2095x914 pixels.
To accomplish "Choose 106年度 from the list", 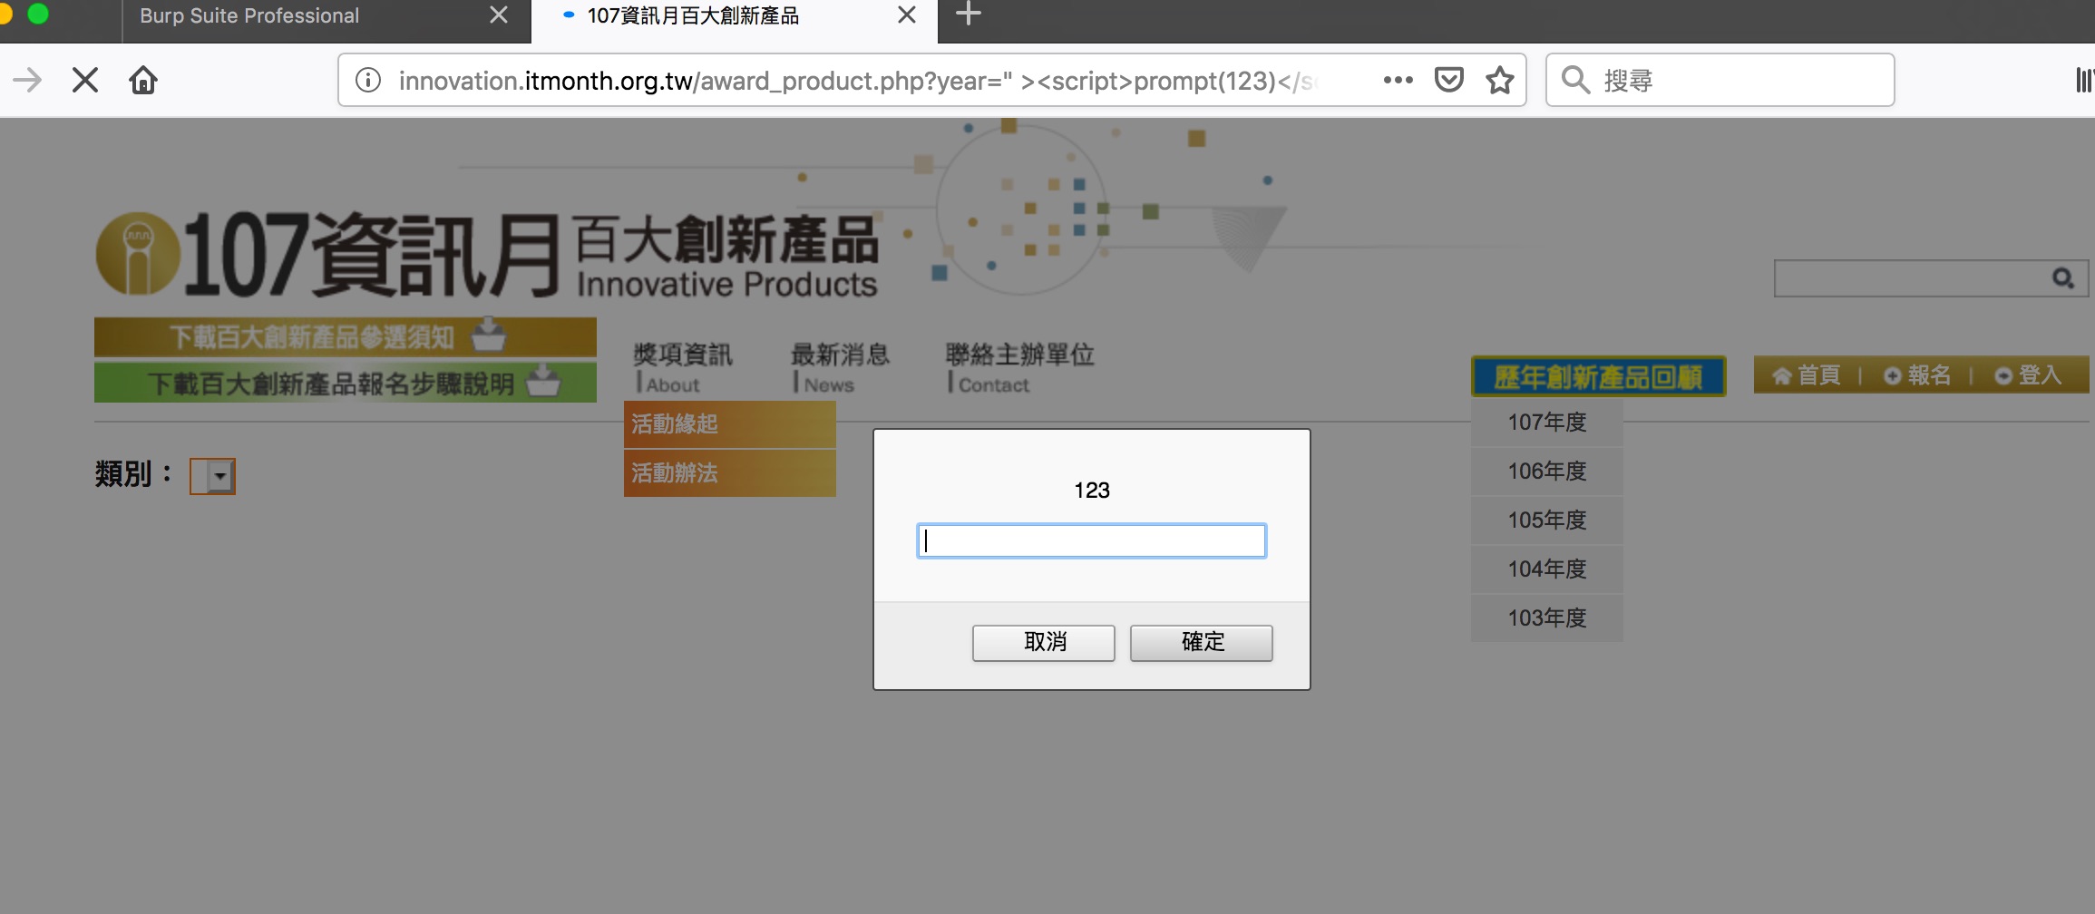I will click(x=1547, y=472).
